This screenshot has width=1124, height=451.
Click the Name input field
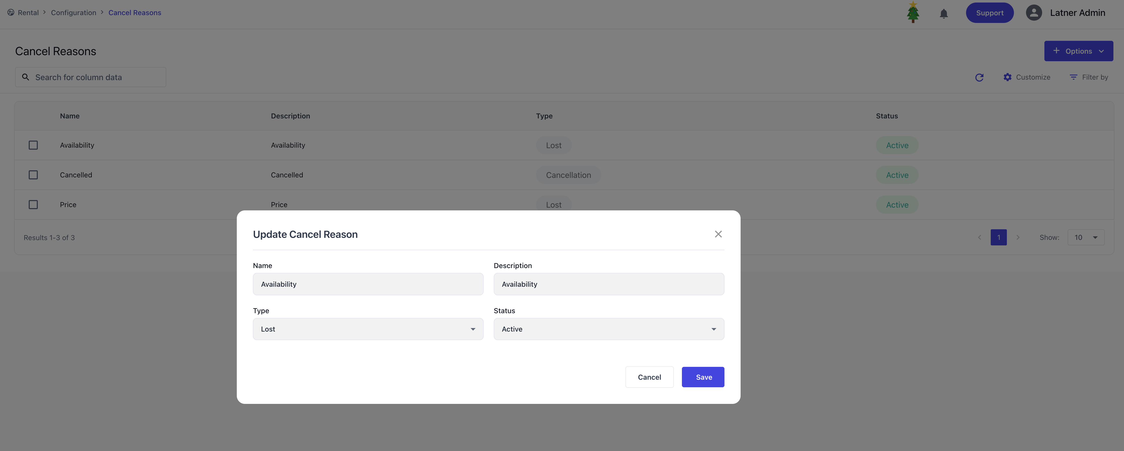[x=368, y=284]
